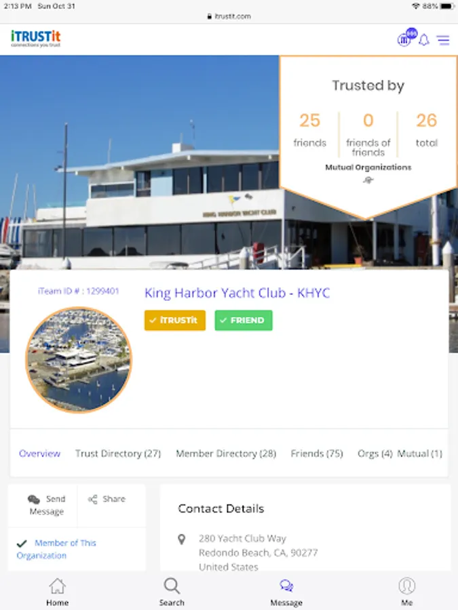This screenshot has width=458, height=610.
Task: Toggle the green FRIEND status button
Action: tap(244, 320)
